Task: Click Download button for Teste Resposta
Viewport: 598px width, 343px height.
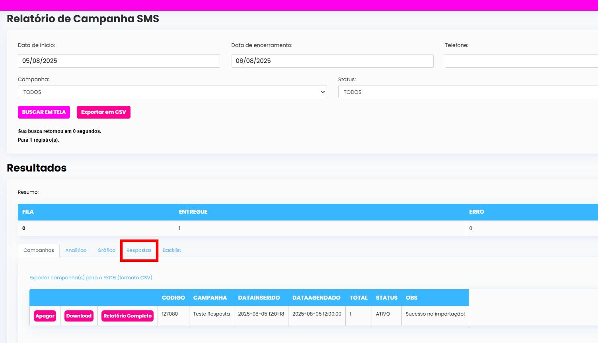Action: click(79, 316)
